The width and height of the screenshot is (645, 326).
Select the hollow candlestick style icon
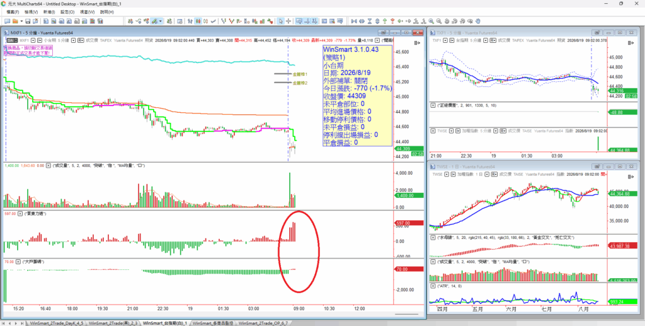tap(205, 21)
